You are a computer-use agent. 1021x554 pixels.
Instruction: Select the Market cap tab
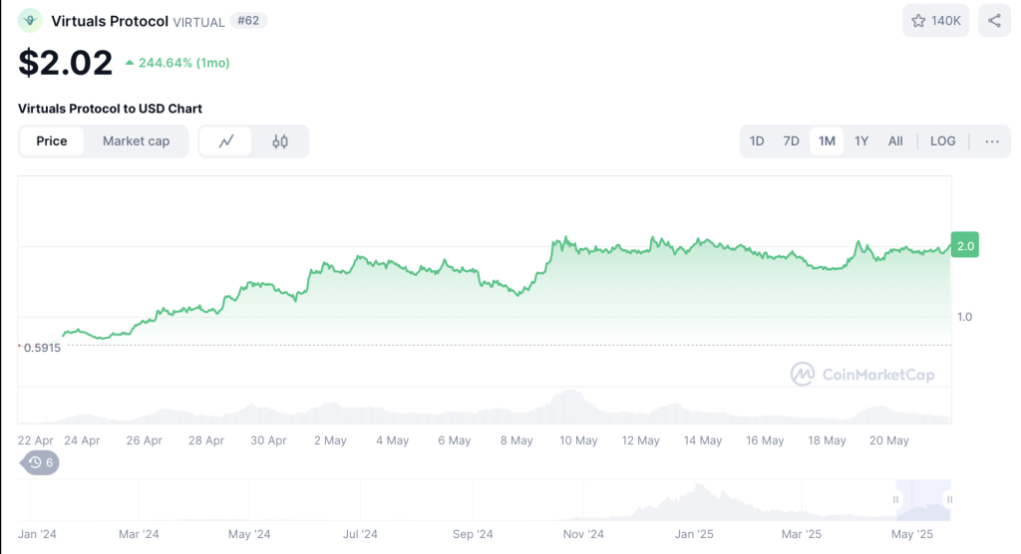(136, 141)
